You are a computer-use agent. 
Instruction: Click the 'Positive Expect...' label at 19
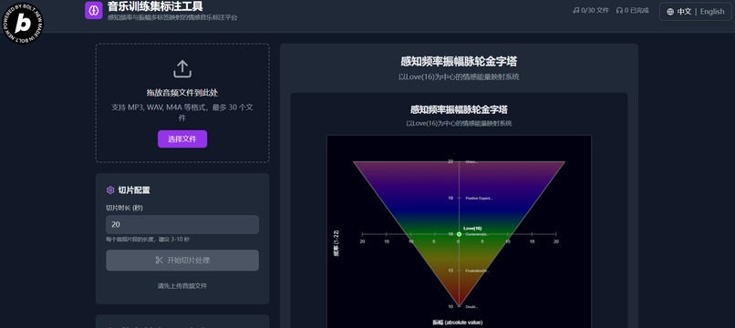coord(479,199)
